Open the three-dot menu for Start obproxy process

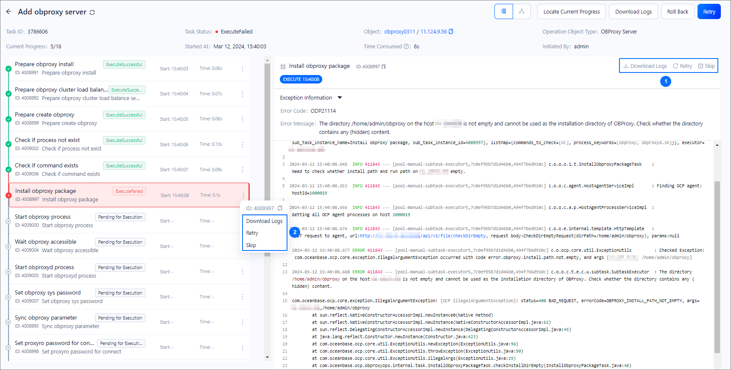(x=243, y=221)
